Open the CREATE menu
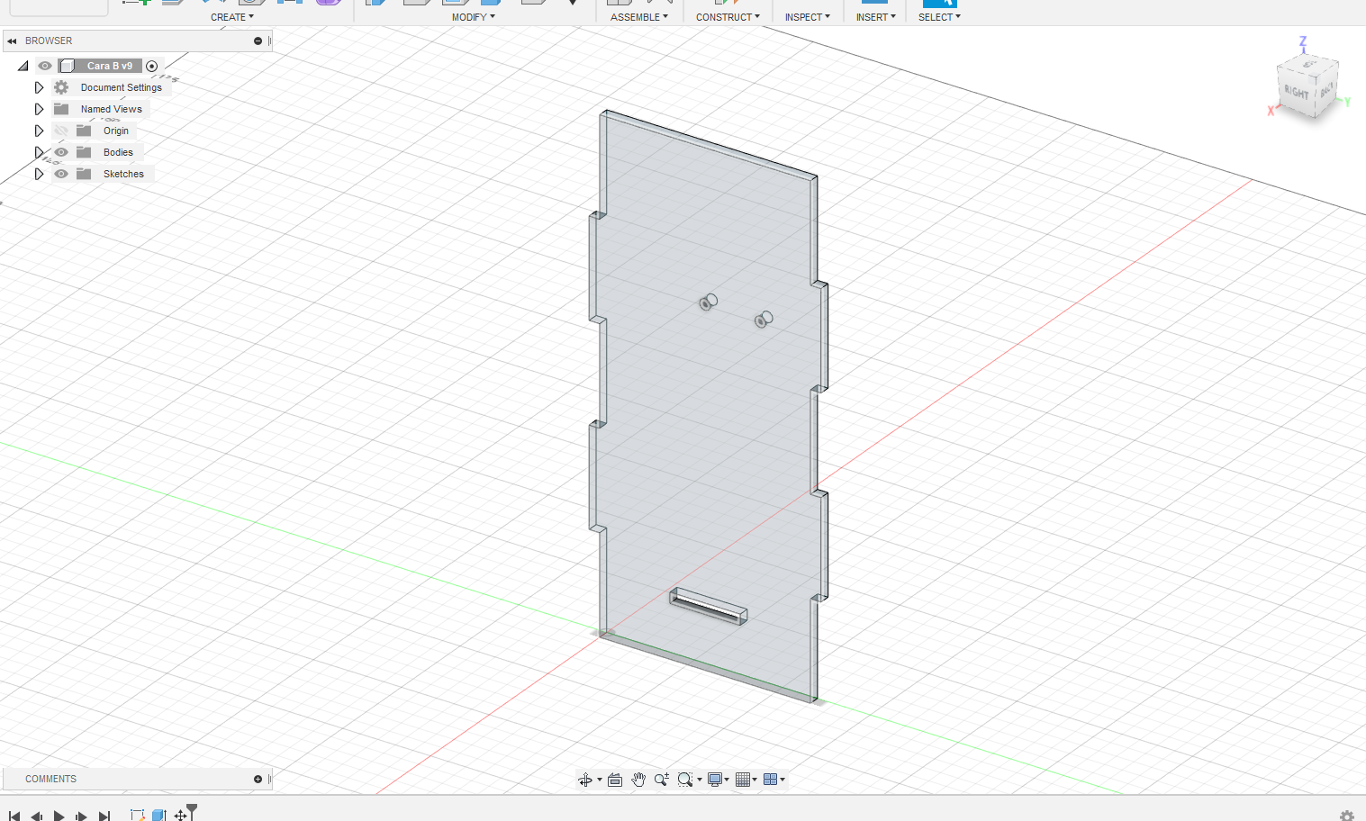 [232, 17]
